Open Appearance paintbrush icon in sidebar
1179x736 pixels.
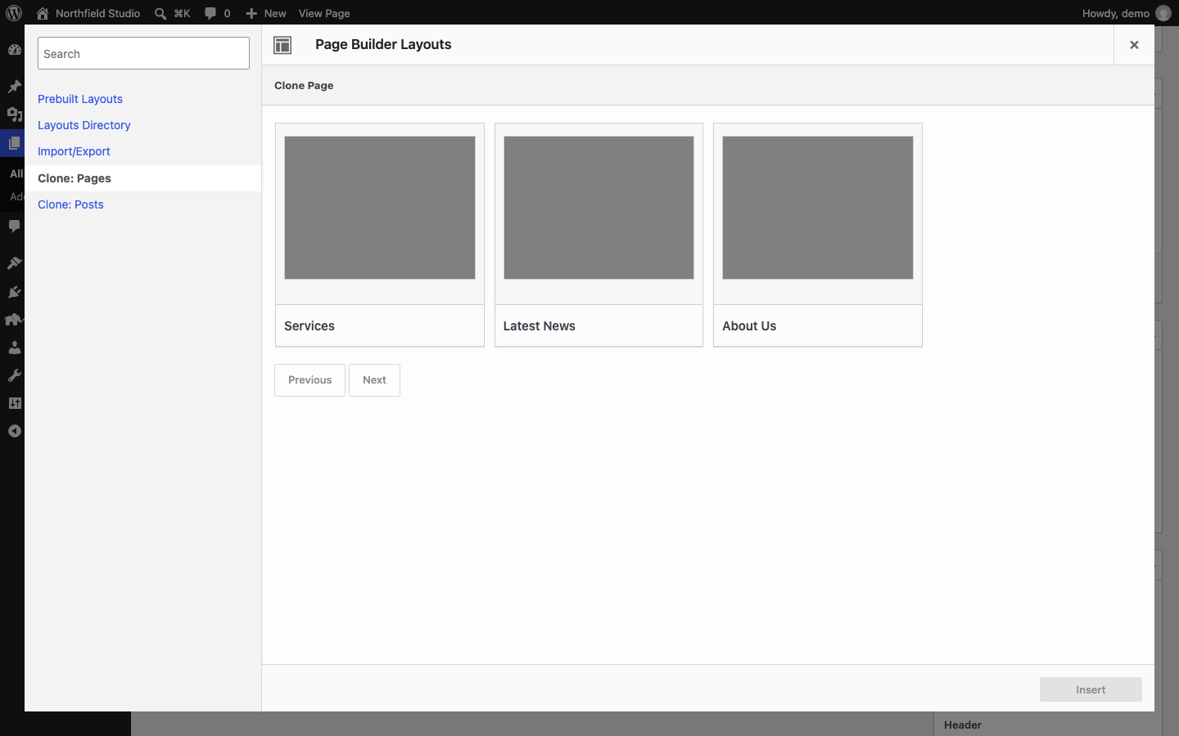14,263
